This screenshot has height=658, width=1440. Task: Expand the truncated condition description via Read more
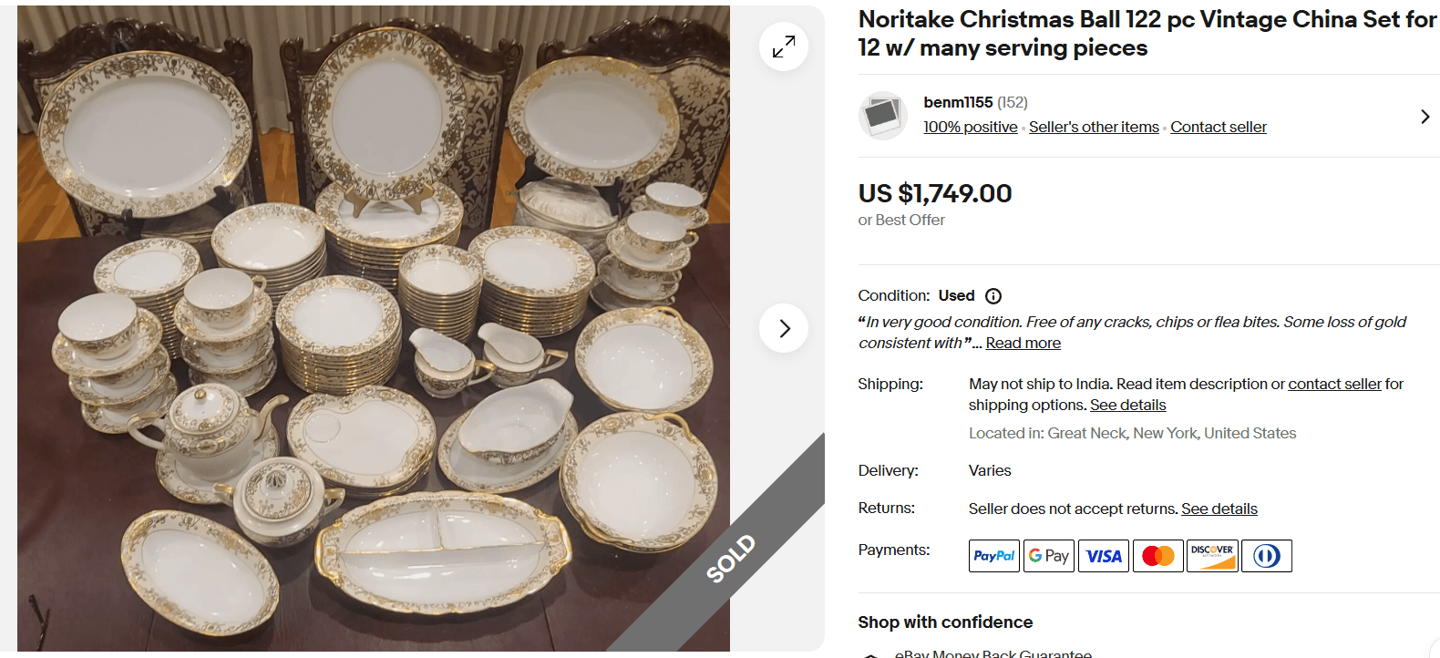coord(1023,343)
